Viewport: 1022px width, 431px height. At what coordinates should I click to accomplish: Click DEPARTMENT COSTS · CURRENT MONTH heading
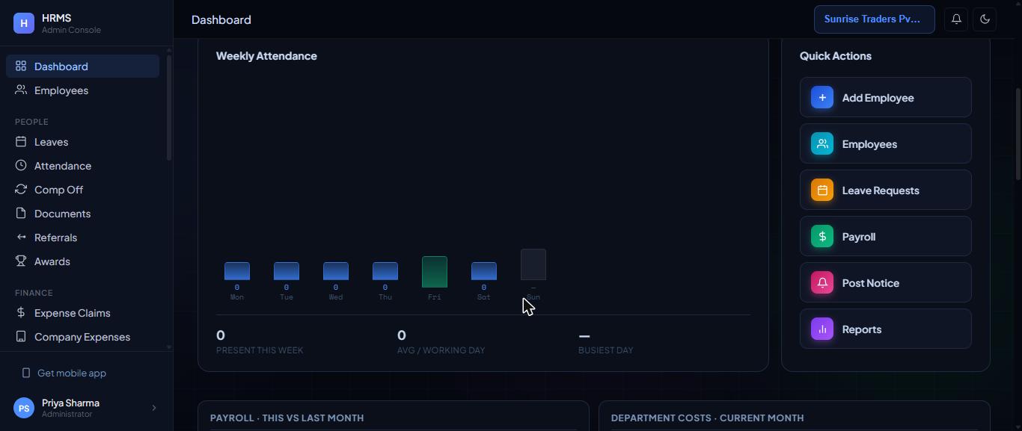(708, 418)
